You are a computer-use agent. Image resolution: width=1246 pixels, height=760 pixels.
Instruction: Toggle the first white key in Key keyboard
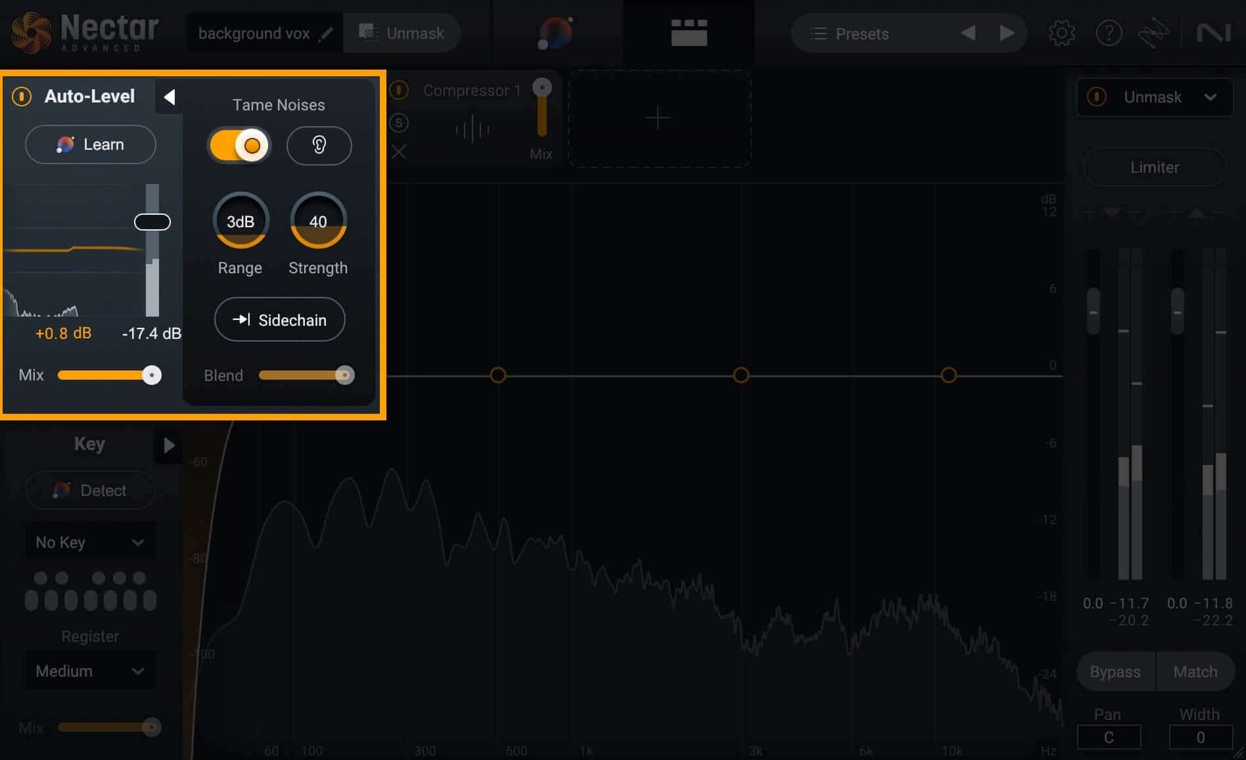(32, 600)
